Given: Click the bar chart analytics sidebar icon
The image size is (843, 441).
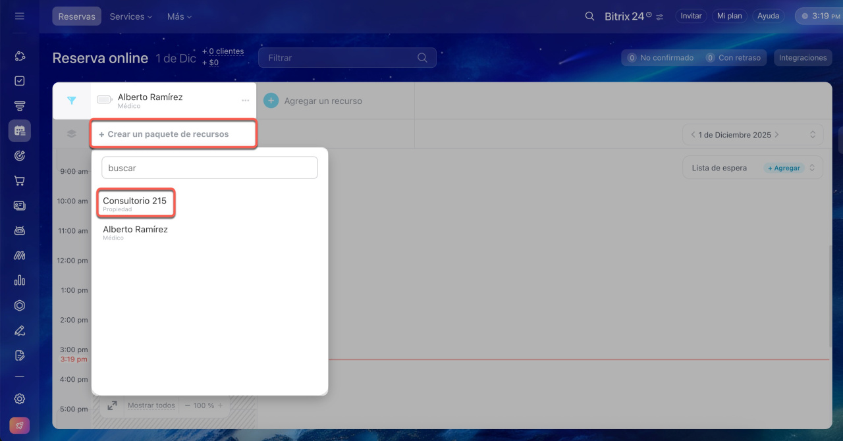Looking at the screenshot, I should coord(20,280).
